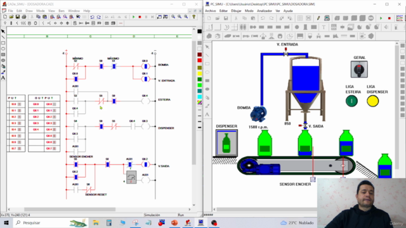Toggle the rightmost Q0.4 output bit box
This screenshot has height=228, width=406.
pyautogui.click(x=55, y=129)
